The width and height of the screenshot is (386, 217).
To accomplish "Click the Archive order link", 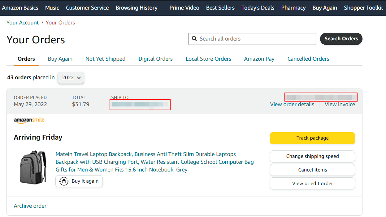I will coord(30,206).
